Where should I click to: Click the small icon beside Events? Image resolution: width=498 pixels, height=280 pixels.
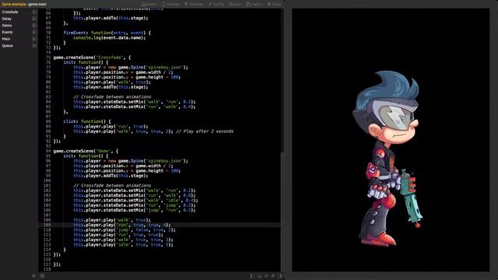[34, 32]
